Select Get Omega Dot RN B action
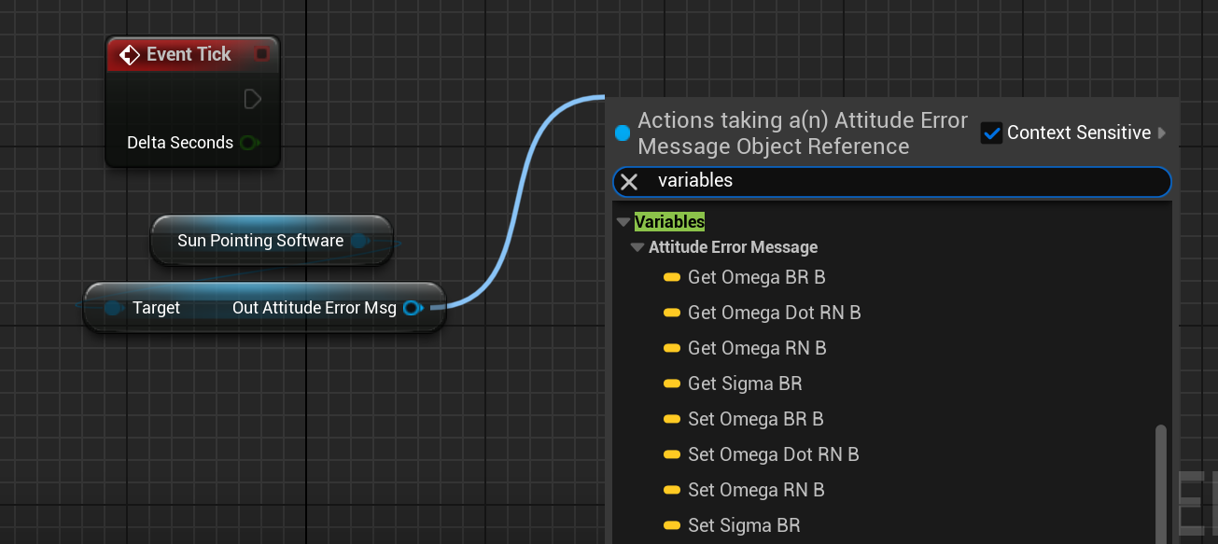The width and height of the screenshot is (1218, 544). click(774, 313)
